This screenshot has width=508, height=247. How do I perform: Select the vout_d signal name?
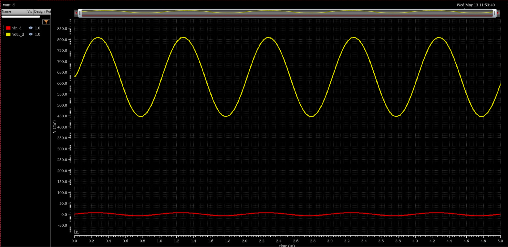pyautogui.click(x=18, y=34)
